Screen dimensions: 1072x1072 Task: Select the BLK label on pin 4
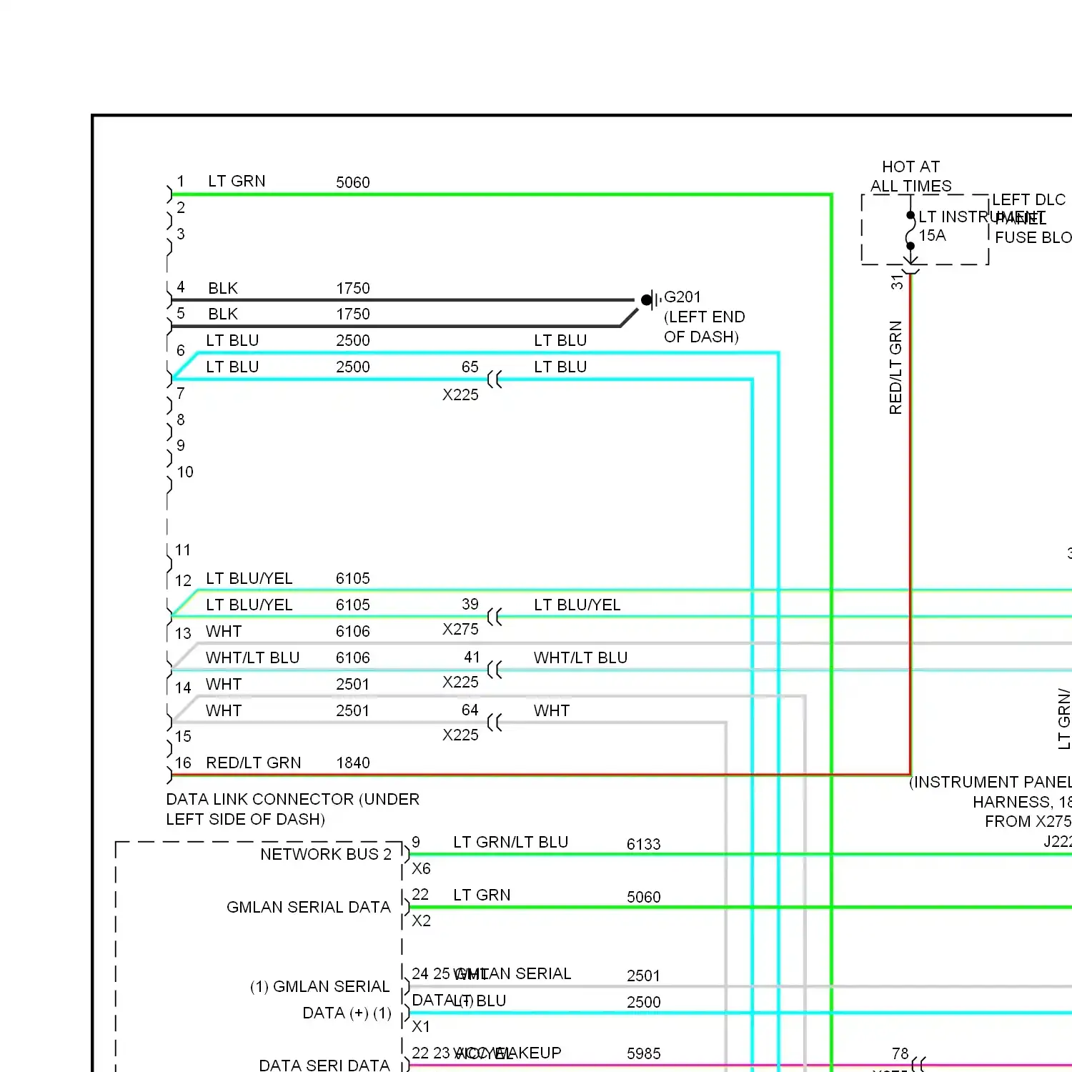pos(223,288)
